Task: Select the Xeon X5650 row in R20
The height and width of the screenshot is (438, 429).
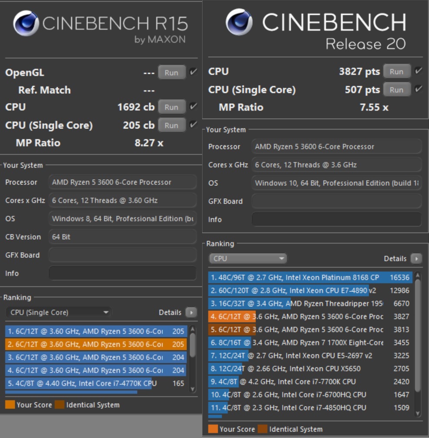Action: pos(311,369)
